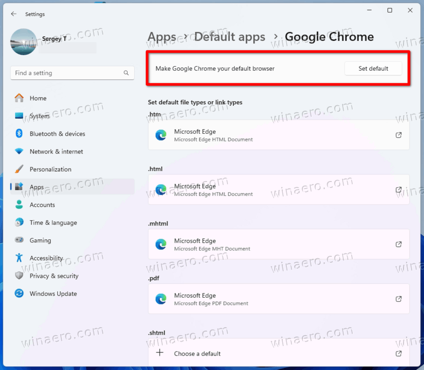Go to System settings
This screenshot has height=370, width=424.
(72, 116)
